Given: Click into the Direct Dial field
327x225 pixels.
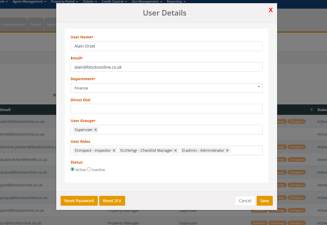Looking at the screenshot, I should 166,109.
